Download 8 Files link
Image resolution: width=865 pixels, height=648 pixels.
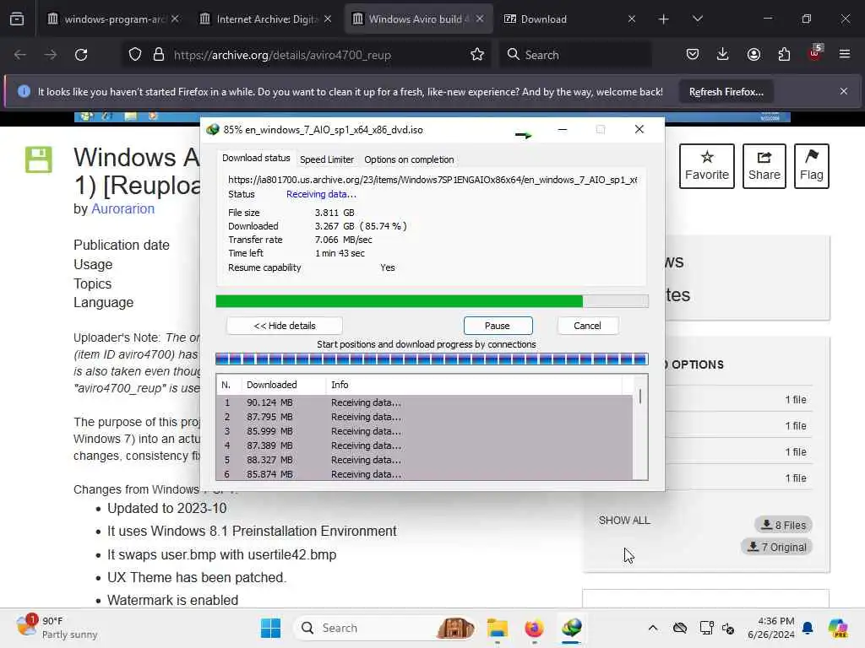tap(783, 525)
